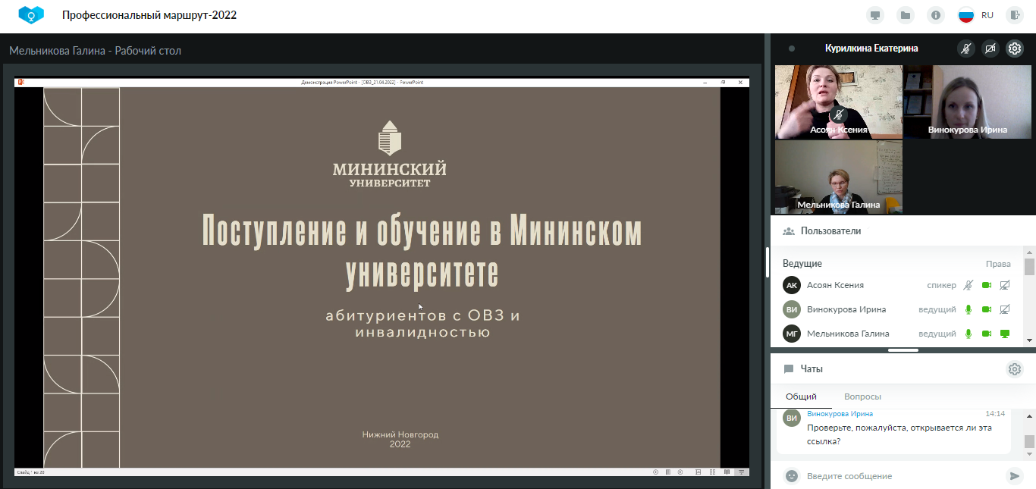1036x489 pixels.
Task: Switch to the Общий chat tab
Action: tap(801, 397)
